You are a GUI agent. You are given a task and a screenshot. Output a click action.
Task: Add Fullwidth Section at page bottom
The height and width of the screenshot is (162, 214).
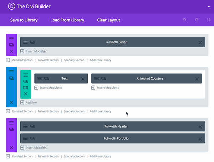coord(48,156)
